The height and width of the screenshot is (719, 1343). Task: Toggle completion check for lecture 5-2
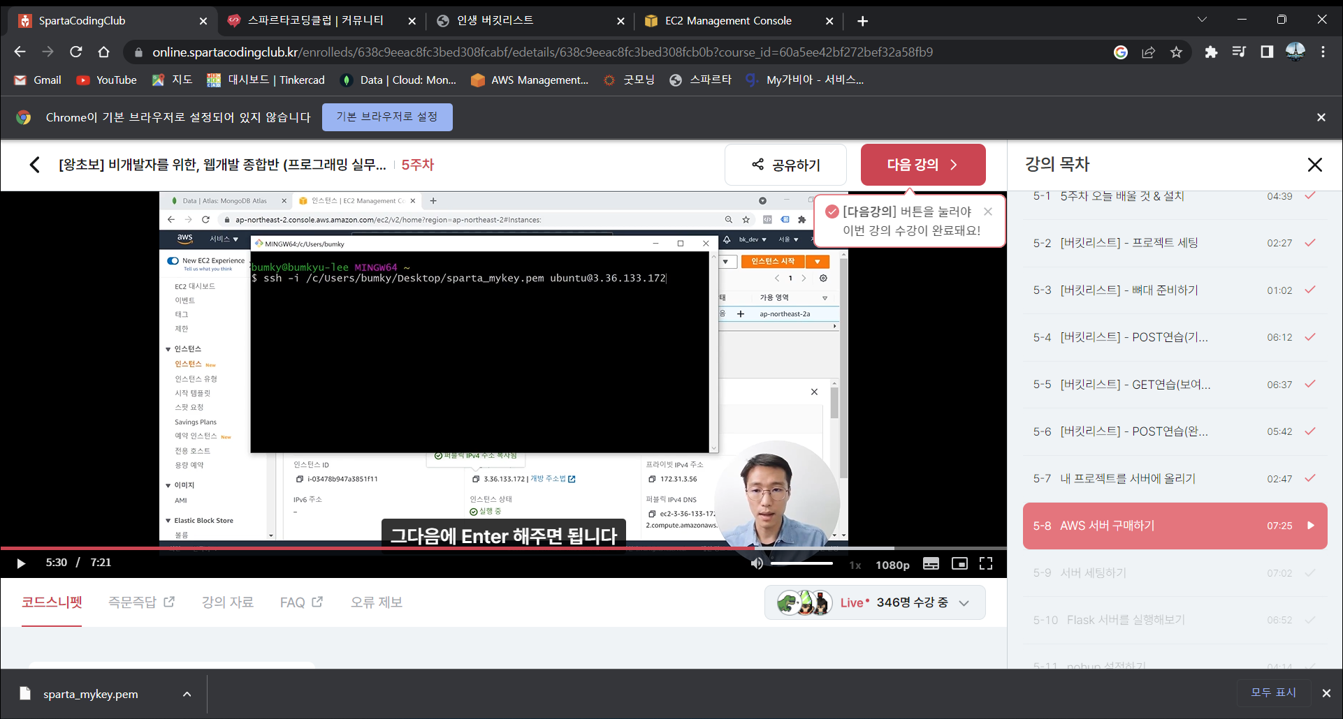click(1310, 243)
